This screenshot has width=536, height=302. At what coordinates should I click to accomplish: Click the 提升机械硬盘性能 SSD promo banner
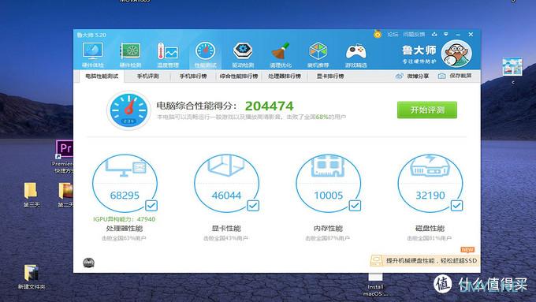point(425,261)
